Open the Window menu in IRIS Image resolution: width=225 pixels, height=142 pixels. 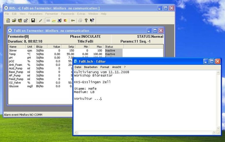point(93,14)
